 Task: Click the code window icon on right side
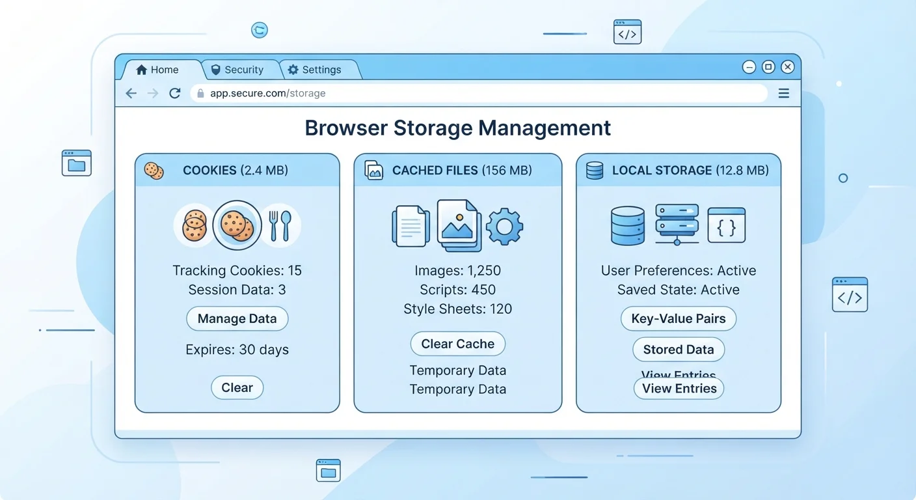click(850, 294)
